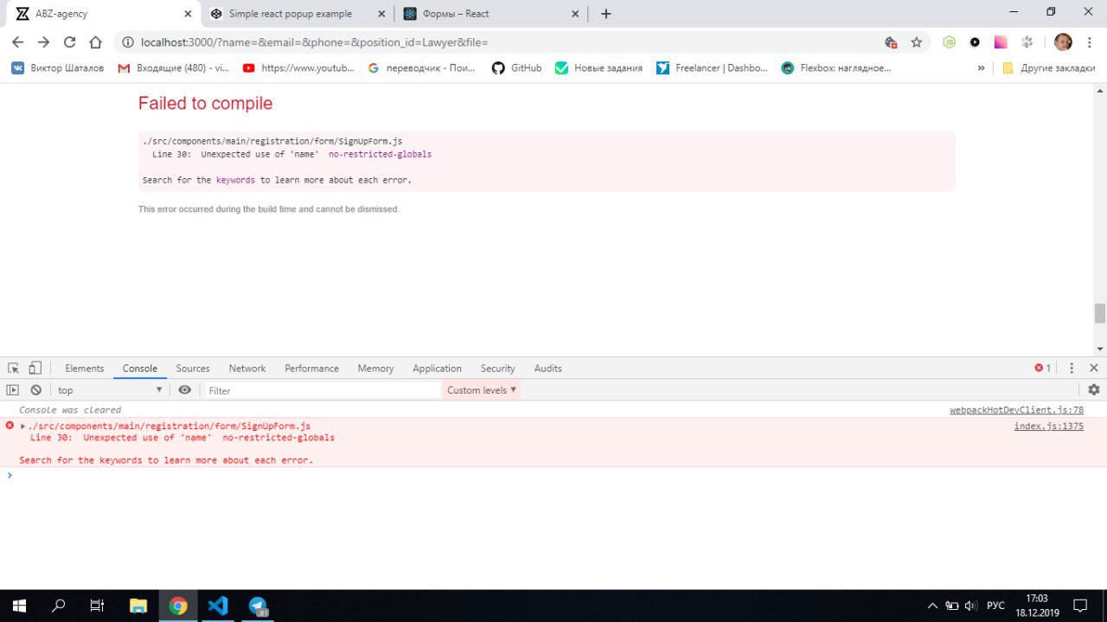The height and width of the screenshot is (622, 1107).
Task: Open File Explorer from the taskbar
Action: click(138, 606)
